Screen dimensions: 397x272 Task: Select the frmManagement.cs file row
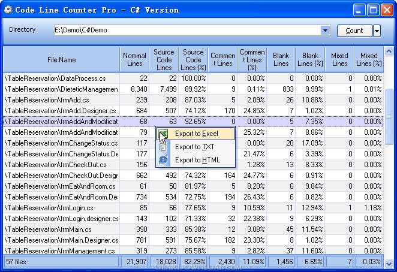tap(193, 250)
